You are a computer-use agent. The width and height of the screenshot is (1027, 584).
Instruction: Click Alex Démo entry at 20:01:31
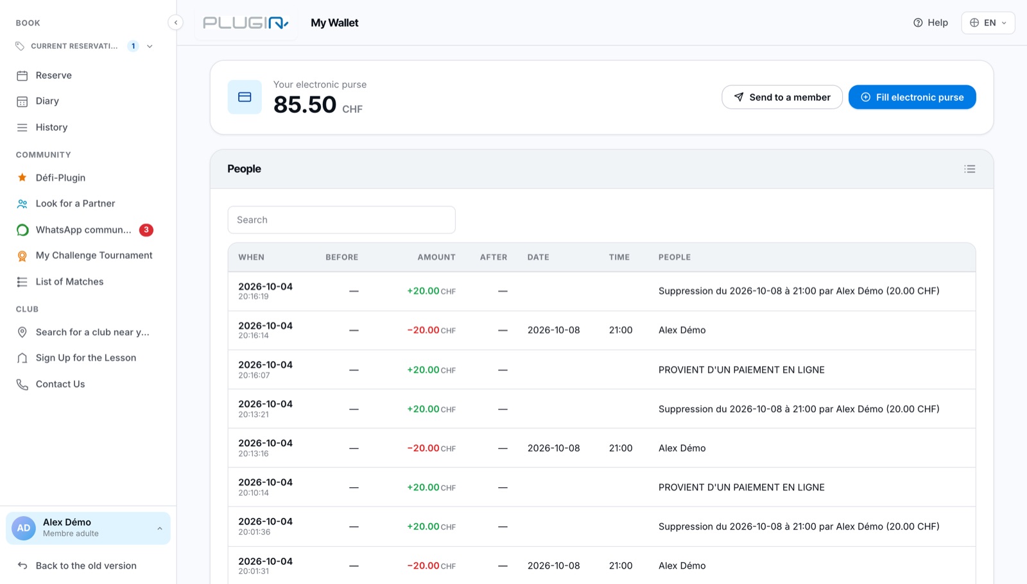click(682, 565)
